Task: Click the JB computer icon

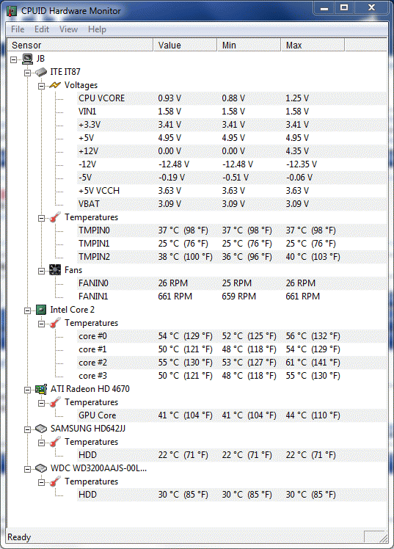Action: pos(28,59)
